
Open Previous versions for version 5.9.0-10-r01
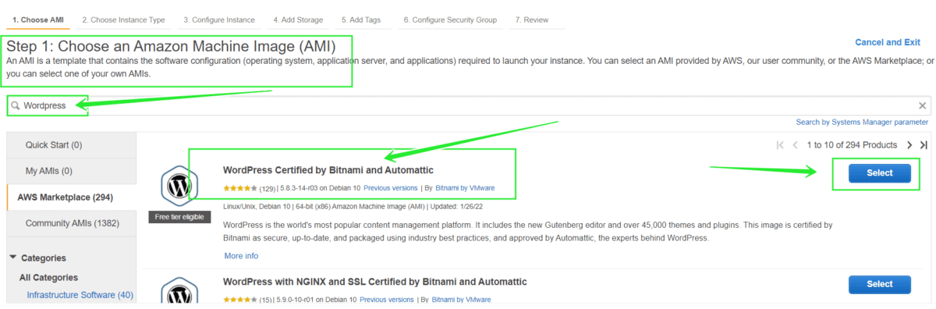coord(387,300)
